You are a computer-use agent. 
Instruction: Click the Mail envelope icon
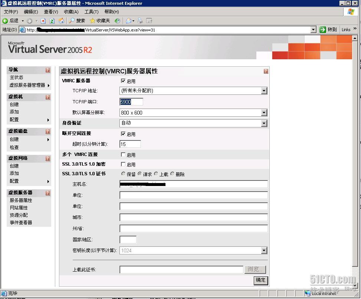129,21
